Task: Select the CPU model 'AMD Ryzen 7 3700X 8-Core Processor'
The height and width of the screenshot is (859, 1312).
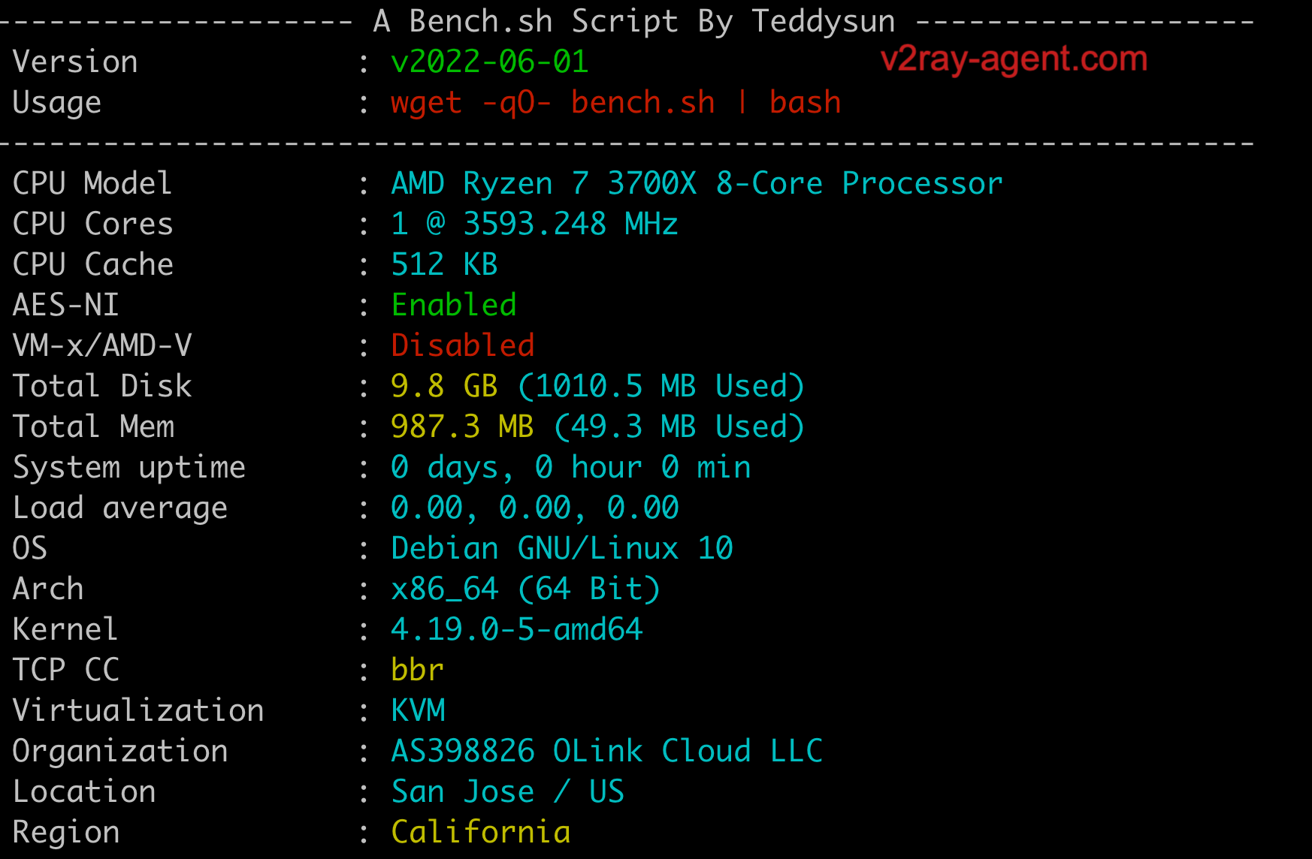Action: (x=697, y=183)
